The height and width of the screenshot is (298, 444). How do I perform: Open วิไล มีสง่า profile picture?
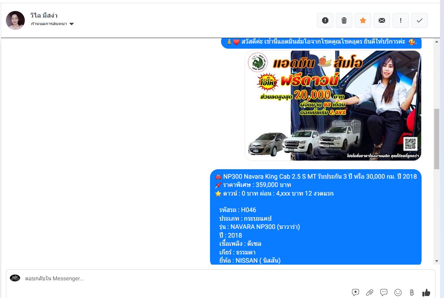pos(15,20)
